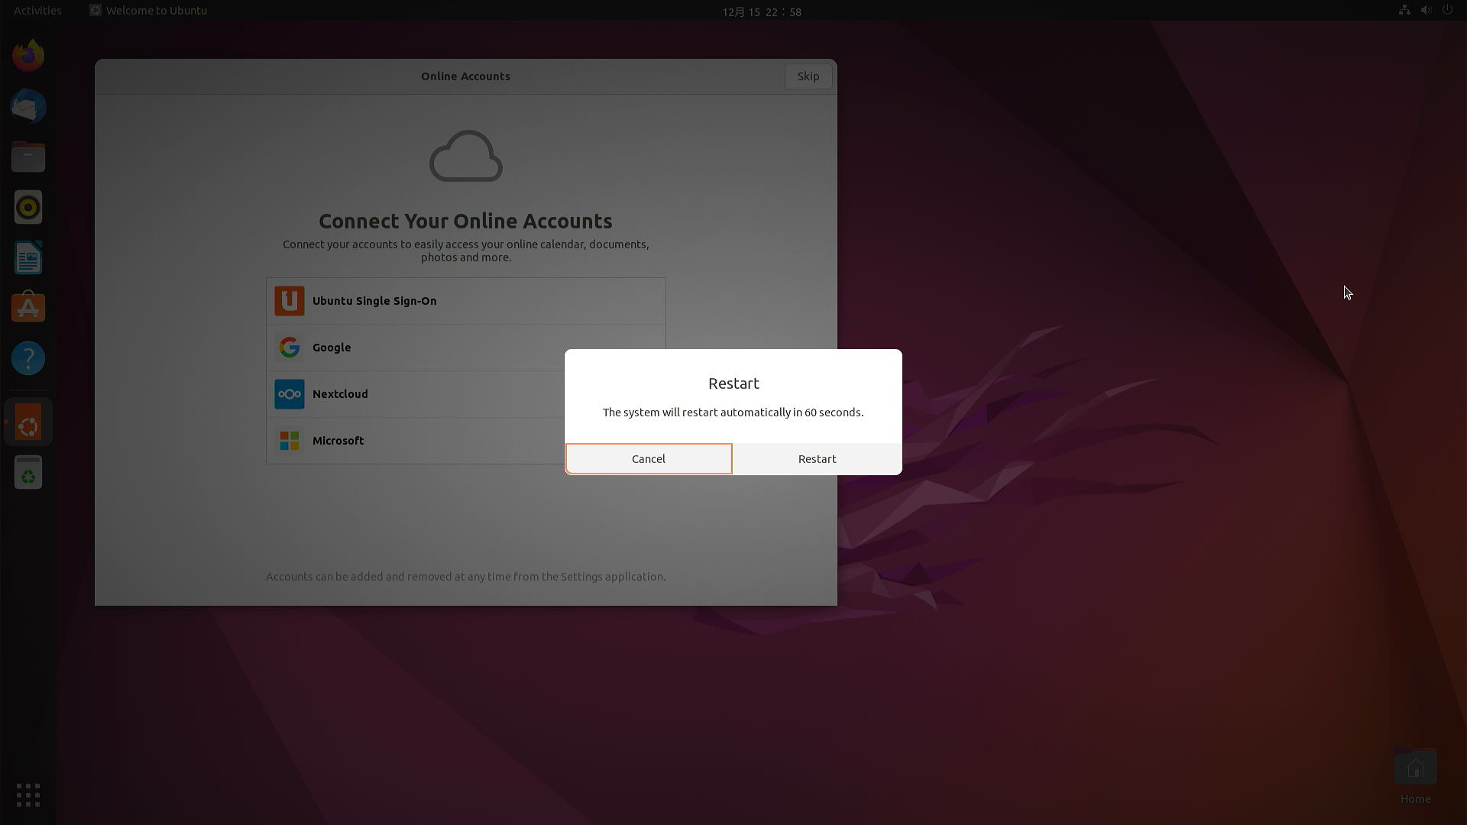Confirm the system Restart in the dialog
The height and width of the screenshot is (825, 1467).
tap(817, 458)
